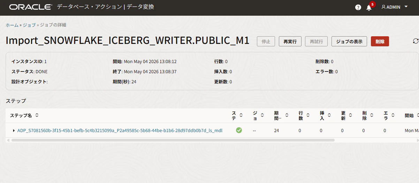Expand the ADP_S7081560b step row triangle
The height and width of the screenshot is (183, 419).
coord(14,130)
